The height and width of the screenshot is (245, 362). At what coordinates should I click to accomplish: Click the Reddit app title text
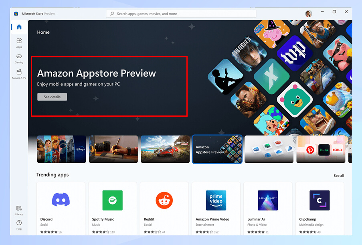point(149,219)
